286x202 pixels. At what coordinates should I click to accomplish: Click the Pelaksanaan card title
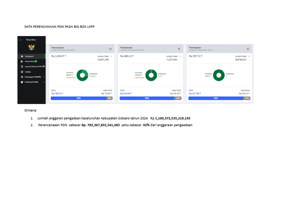coord(126,48)
